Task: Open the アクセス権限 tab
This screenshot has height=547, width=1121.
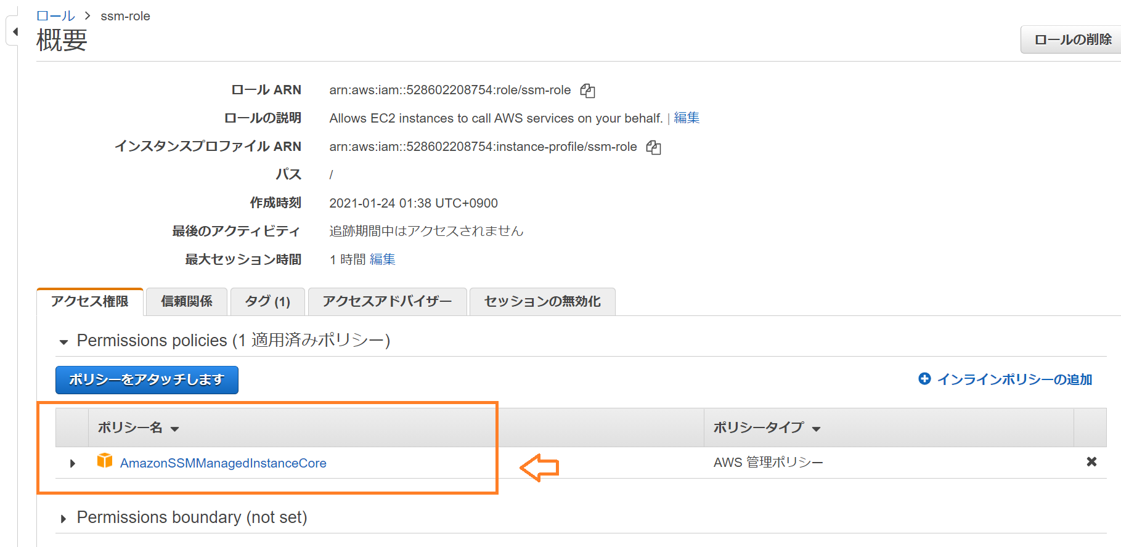Action: point(90,302)
